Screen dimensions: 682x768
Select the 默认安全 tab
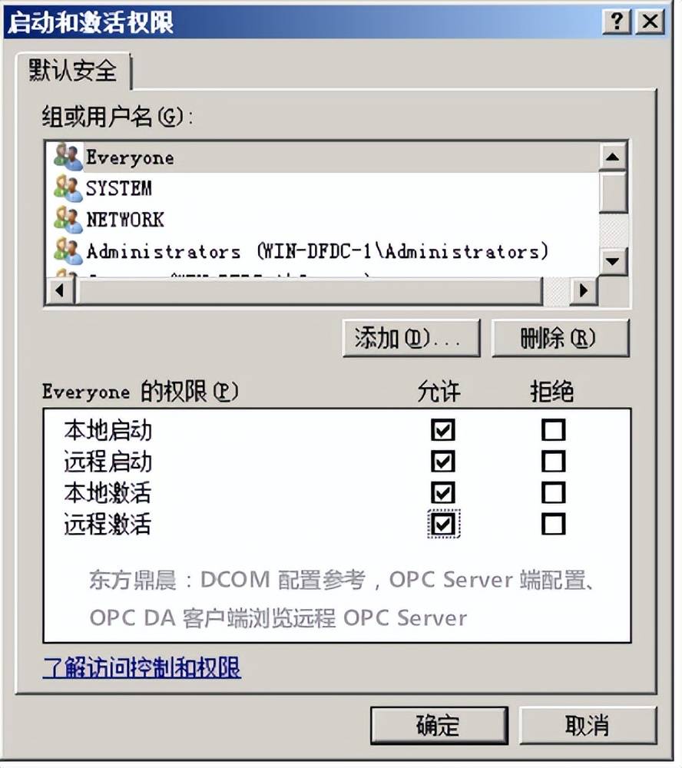tap(73, 71)
